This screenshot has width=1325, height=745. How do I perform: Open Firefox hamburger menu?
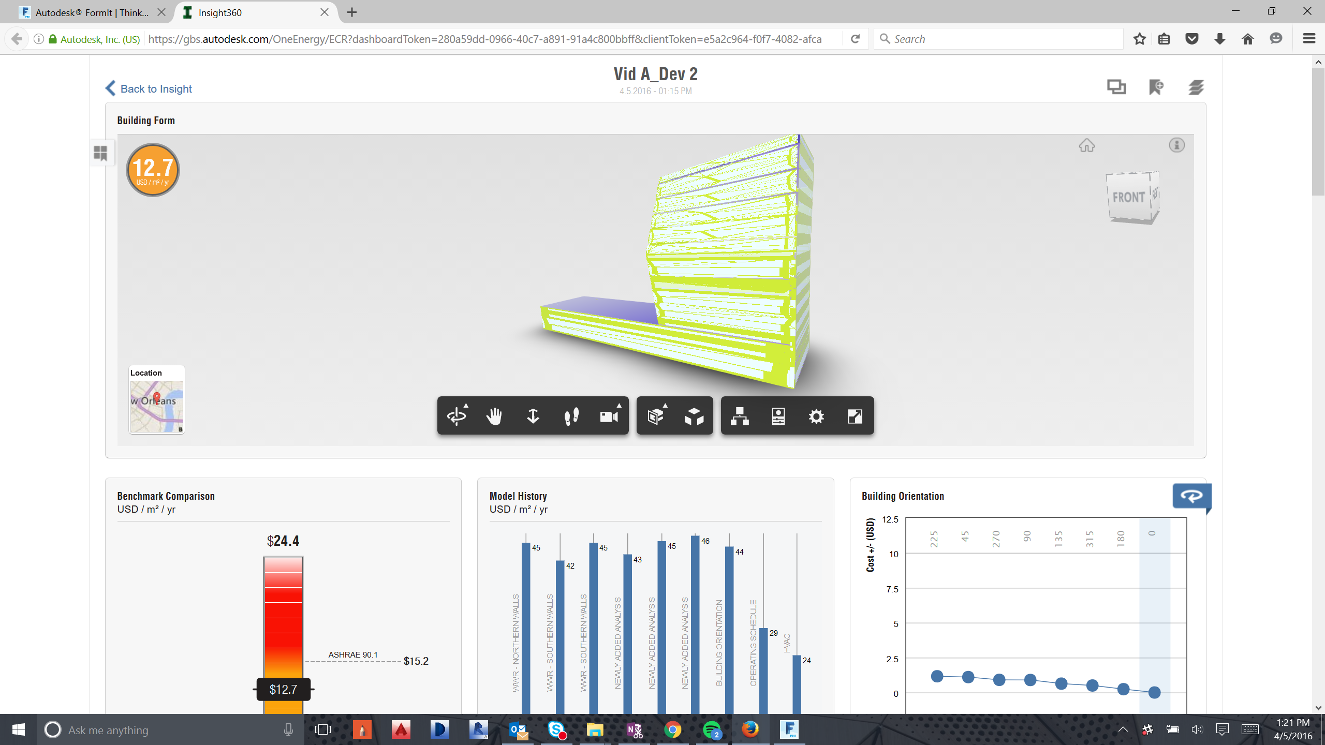[1309, 39]
